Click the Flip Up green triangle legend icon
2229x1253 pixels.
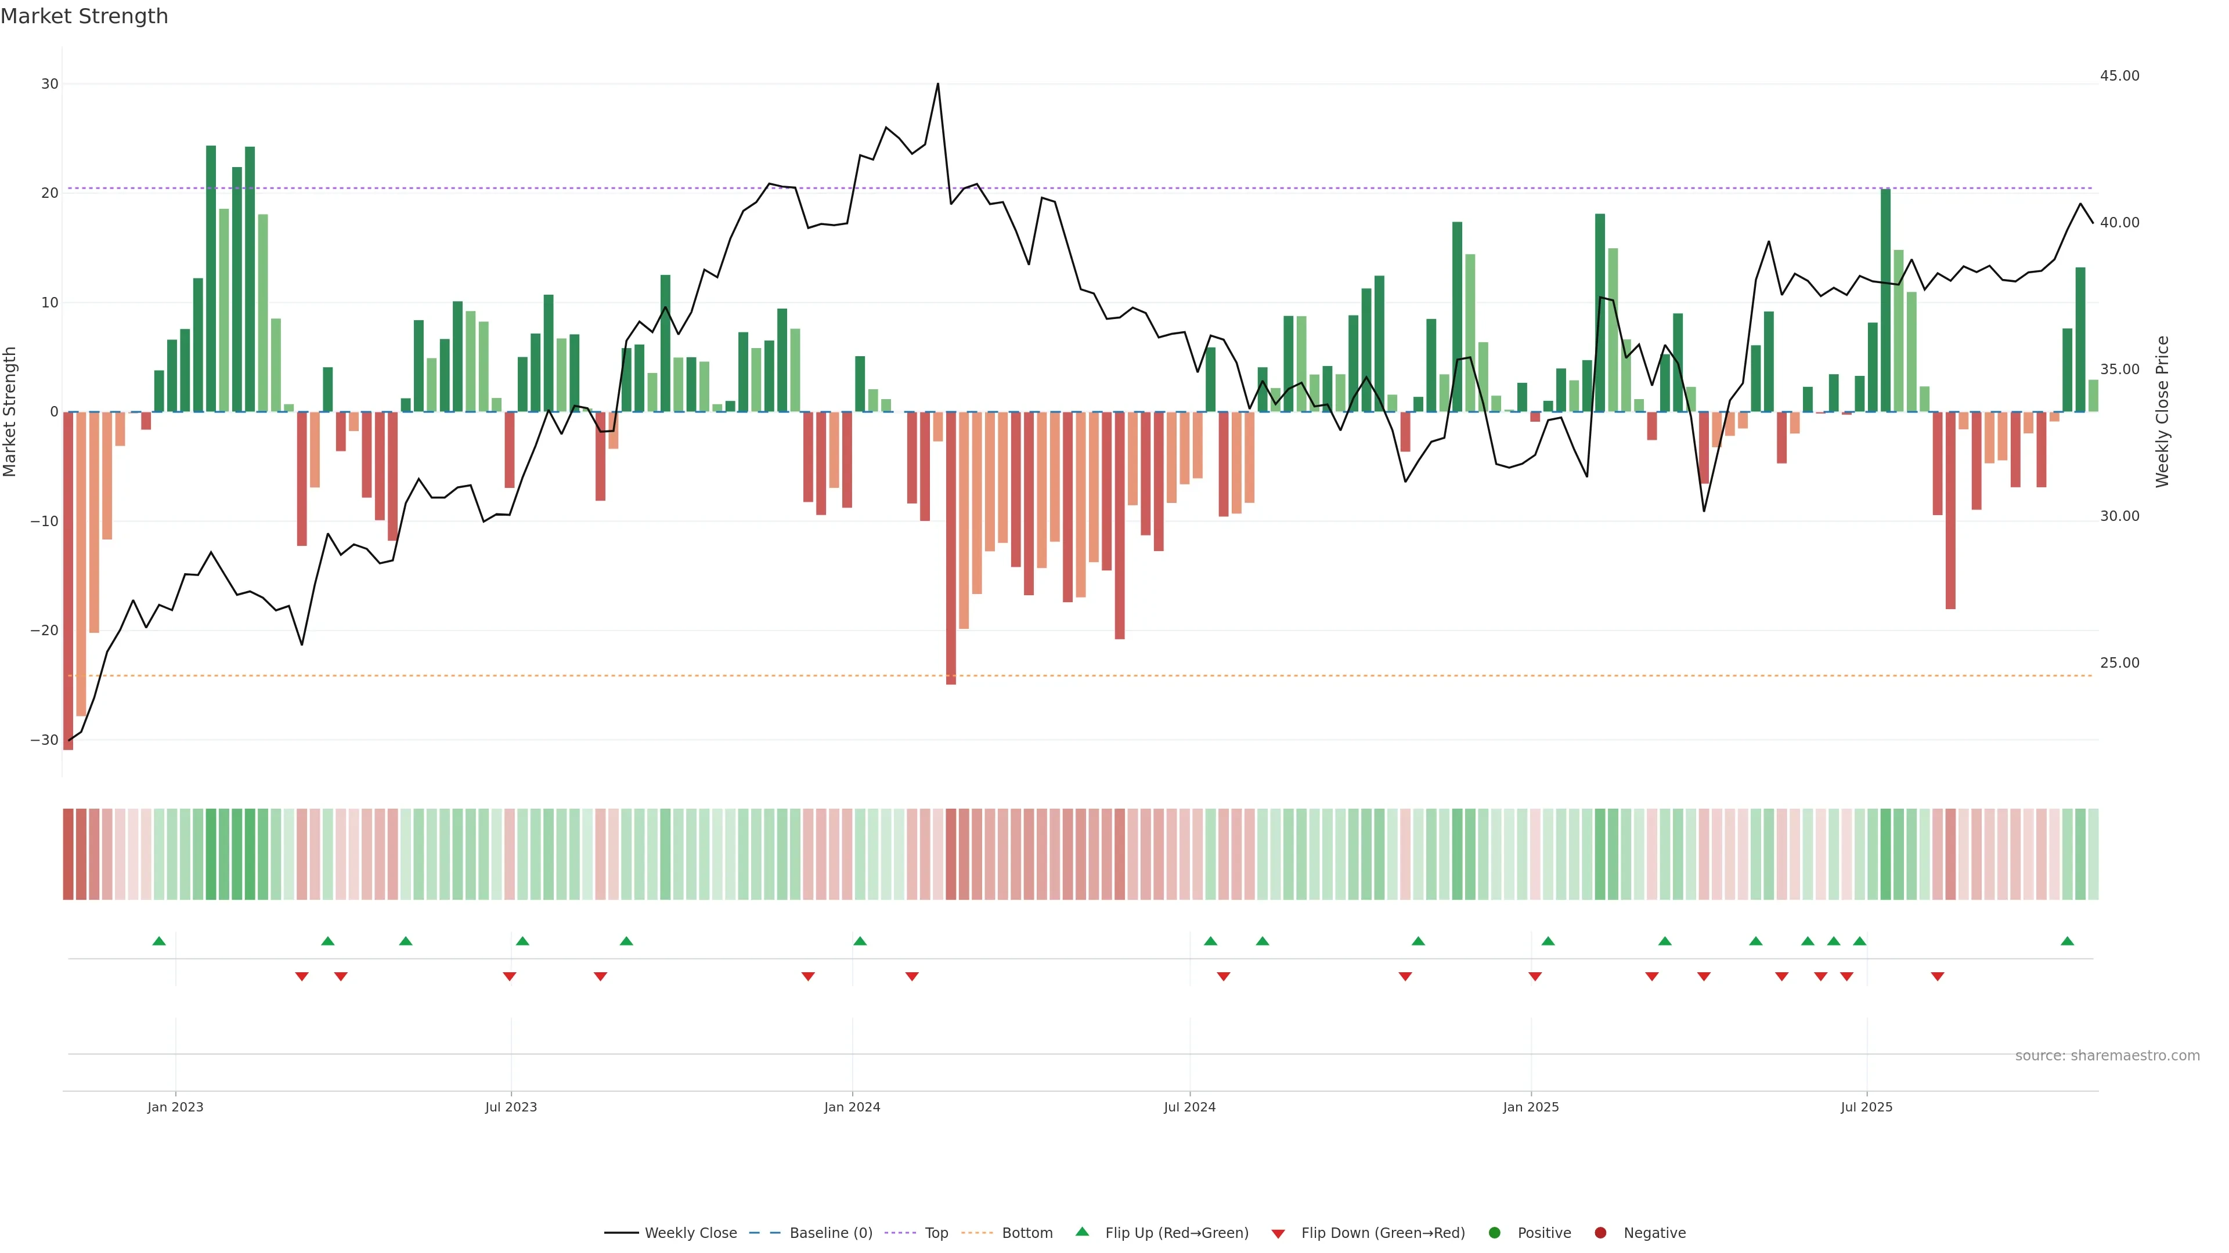pyautogui.click(x=1081, y=1232)
